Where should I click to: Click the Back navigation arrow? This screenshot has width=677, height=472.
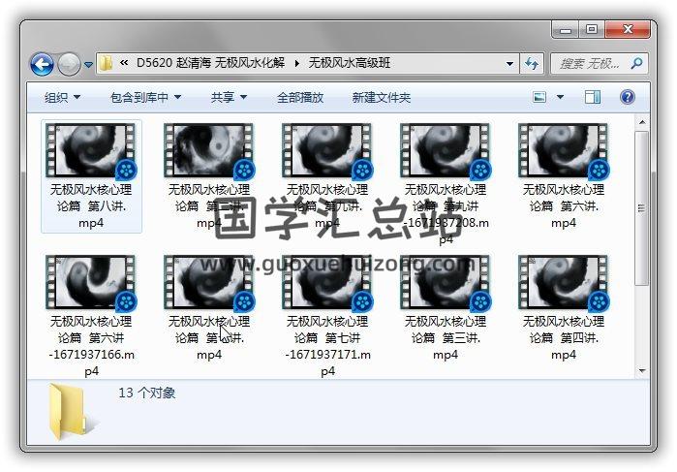(x=42, y=64)
